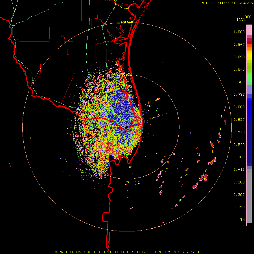The width and height of the screenshot is (254, 254).
Task: Click the DCC label above the color bar
Action: point(248,17)
